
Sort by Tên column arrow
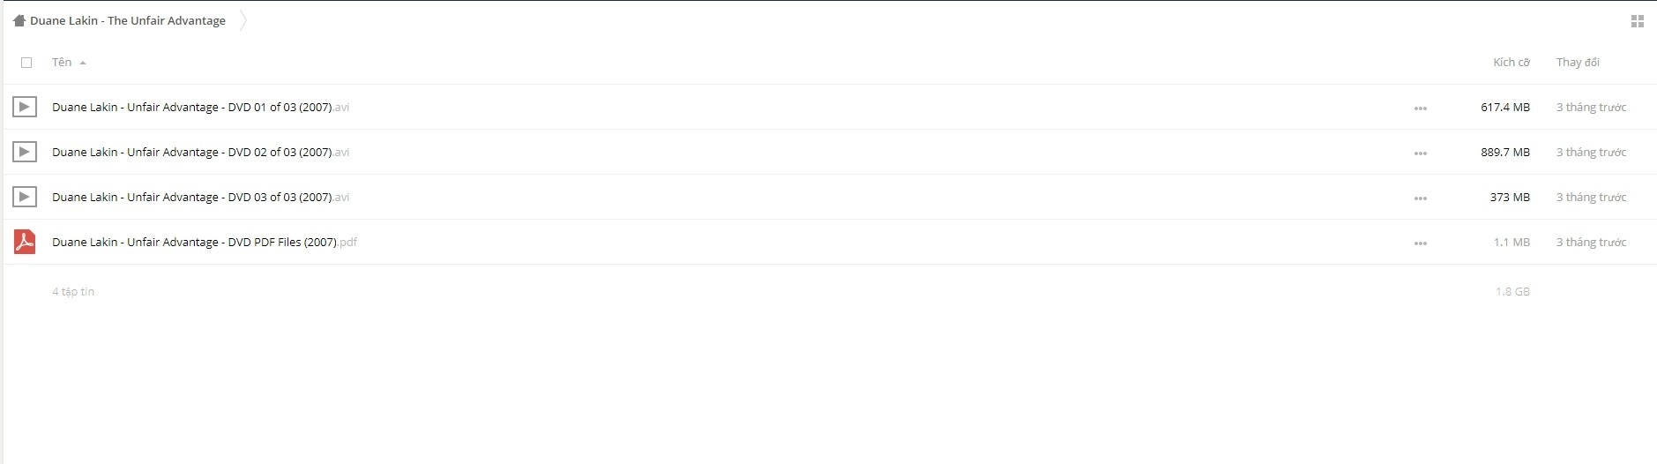click(83, 63)
